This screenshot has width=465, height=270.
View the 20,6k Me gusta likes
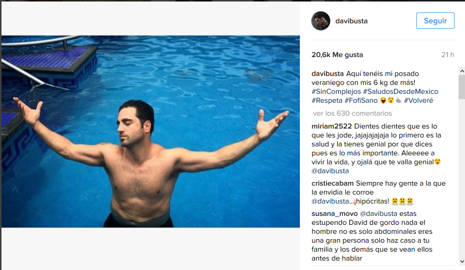(337, 55)
